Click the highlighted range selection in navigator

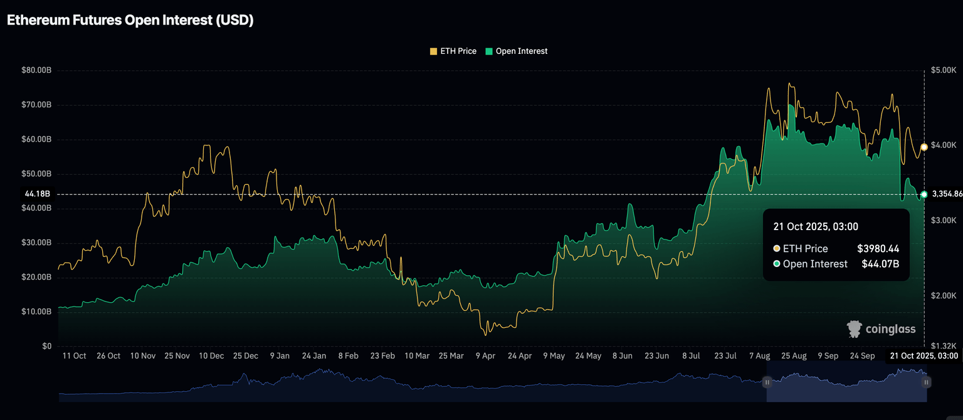[x=846, y=381]
